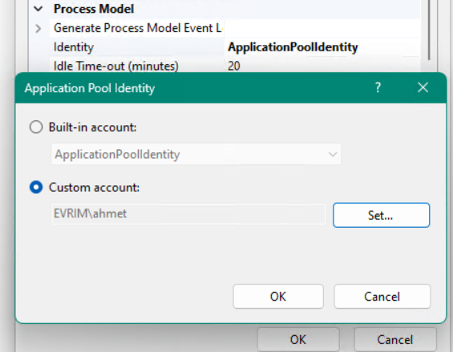Close the Application Pool Identity dialog
Screen dimensions: 453x352
coord(423,87)
